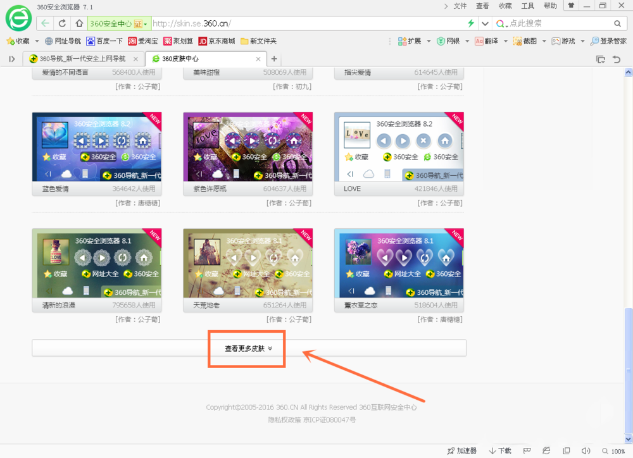633x458 pixels.
Task: Open 聚划算 bookmark
Action: click(x=178, y=40)
